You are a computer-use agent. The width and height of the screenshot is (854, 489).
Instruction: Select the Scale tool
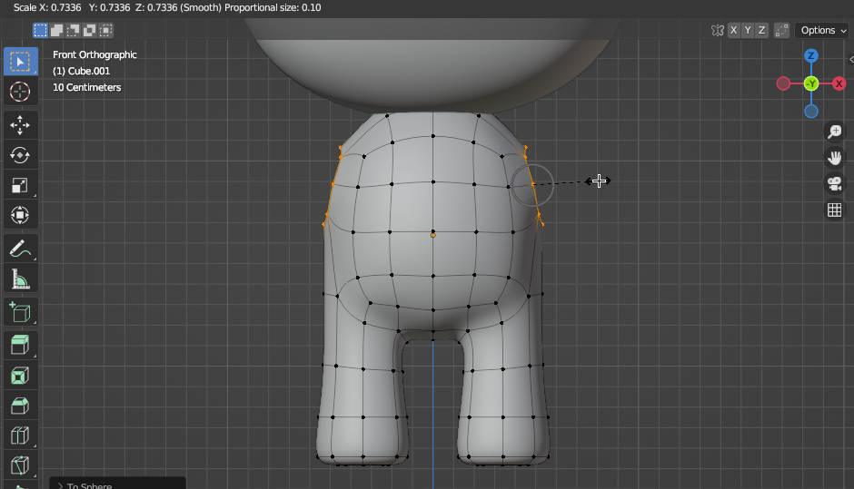[x=20, y=185]
